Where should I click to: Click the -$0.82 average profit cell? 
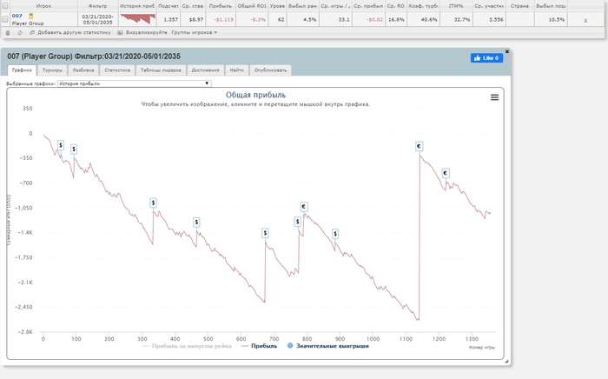pyautogui.click(x=368, y=19)
